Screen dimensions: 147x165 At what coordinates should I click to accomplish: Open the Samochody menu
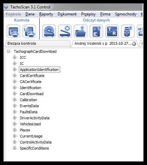tap(126, 14)
